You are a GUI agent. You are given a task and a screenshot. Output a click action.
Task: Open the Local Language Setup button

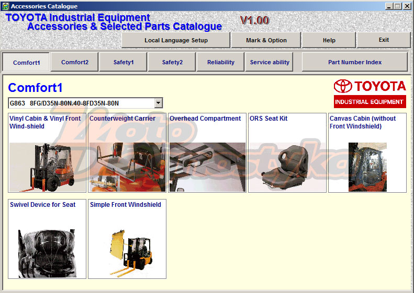[x=176, y=40]
